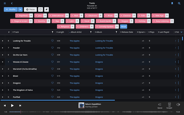Click the blue horizontal scrollbar
Screen dimensions: 184x115
[58, 100]
